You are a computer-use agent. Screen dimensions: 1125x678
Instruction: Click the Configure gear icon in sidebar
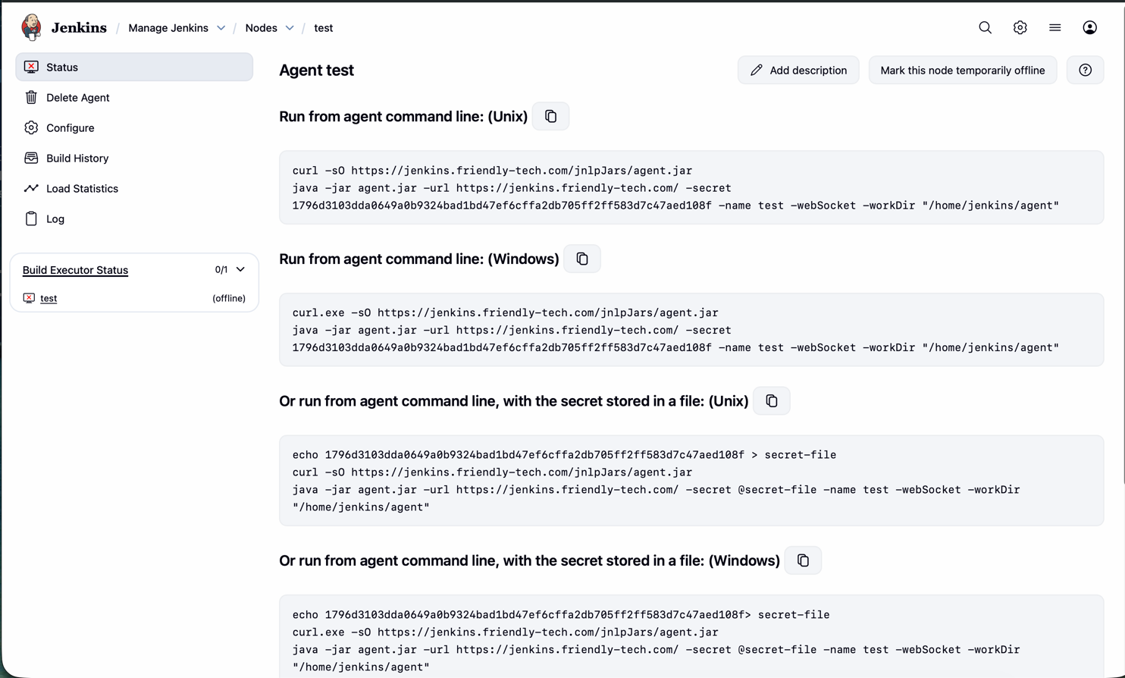tap(31, 127)
